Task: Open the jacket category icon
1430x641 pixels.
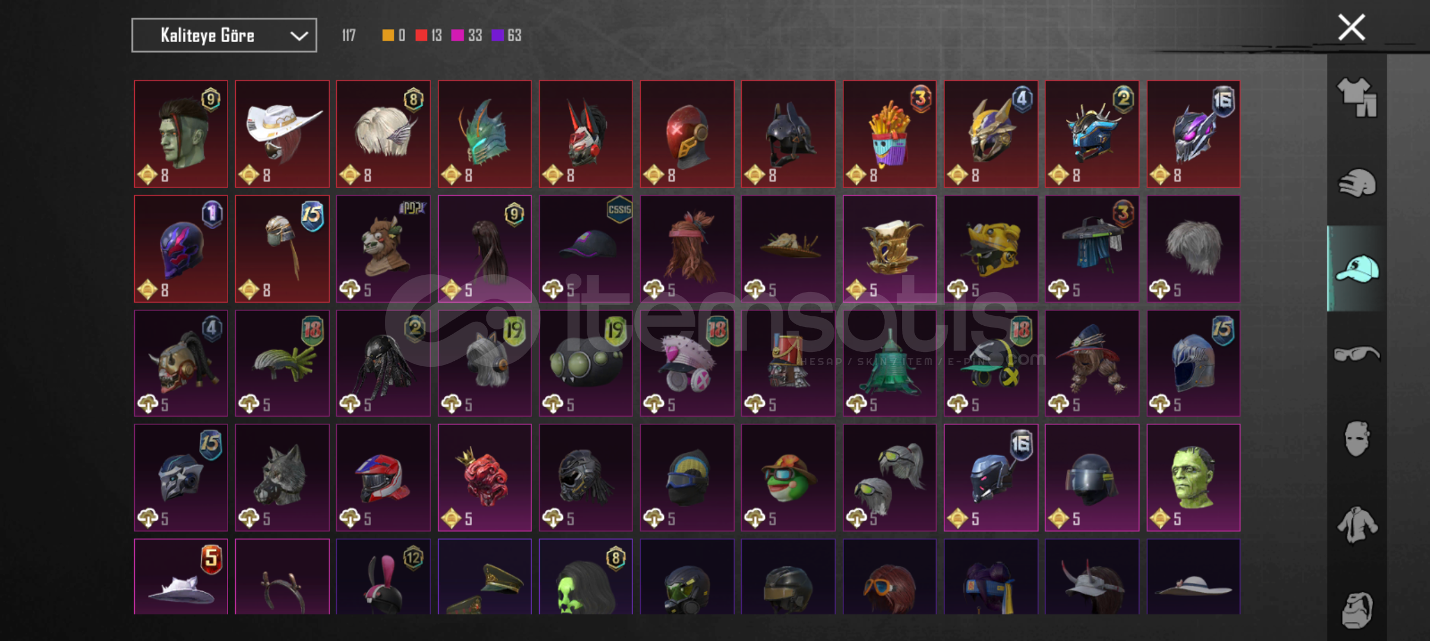Action: (x=1357, y=525)
